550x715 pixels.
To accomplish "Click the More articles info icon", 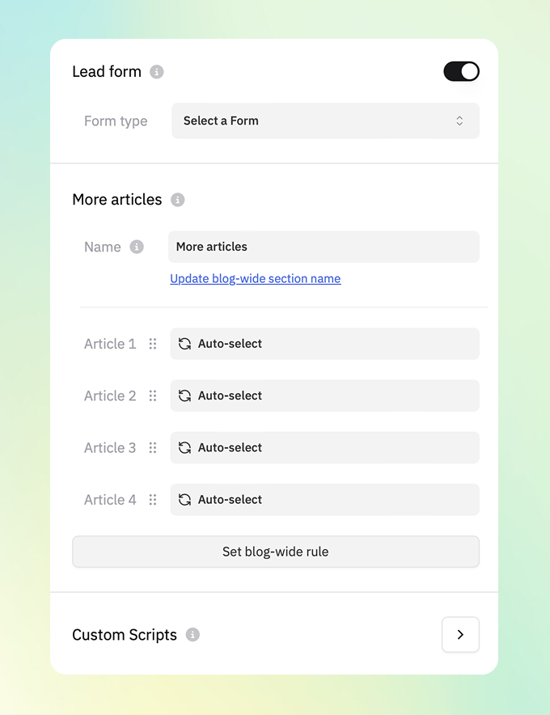I will coord(178,200).
